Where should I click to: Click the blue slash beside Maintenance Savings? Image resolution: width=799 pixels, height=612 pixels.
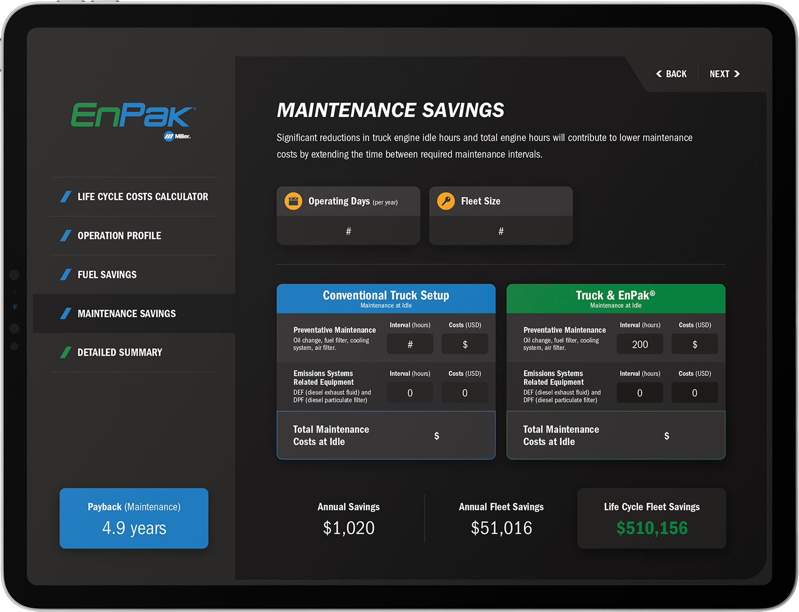pos(66,314)
